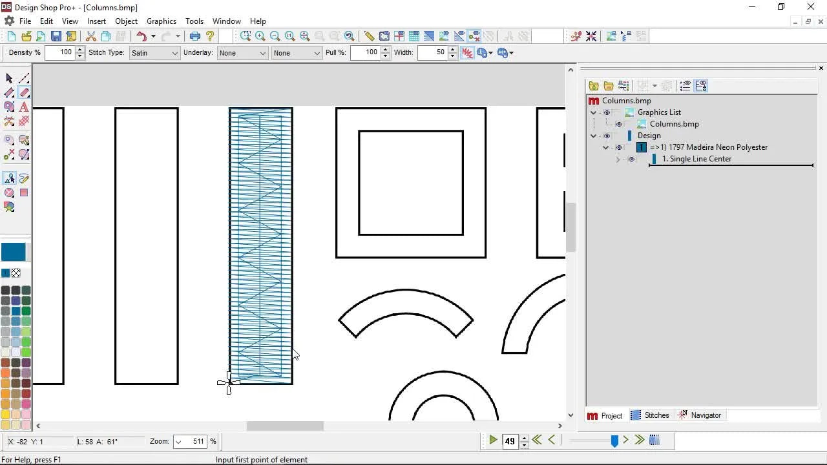Open the Stitch Type dropdown showing Satin
Image resolution: width=827 pixels, height=465 pixels.
click(x=176, y=52)
